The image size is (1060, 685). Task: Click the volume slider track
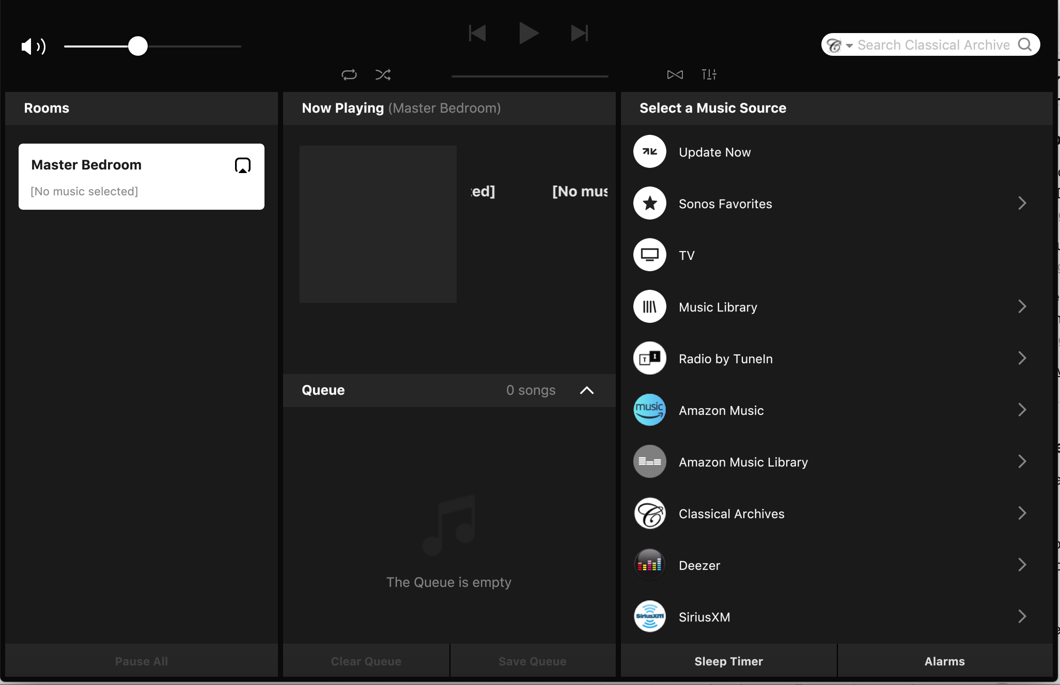coord(196,46)
